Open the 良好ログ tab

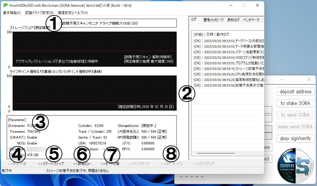pos(233,19)
